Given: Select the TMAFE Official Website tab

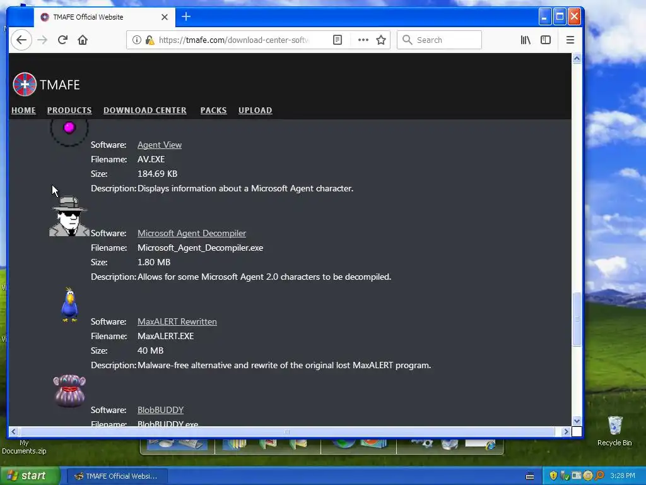Looking at the screenshot, I should pyautogui.click(x=105, y=17).
